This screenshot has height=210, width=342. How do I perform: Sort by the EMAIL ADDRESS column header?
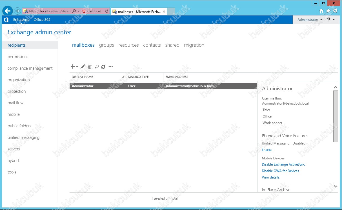click(x=210, y=77)
